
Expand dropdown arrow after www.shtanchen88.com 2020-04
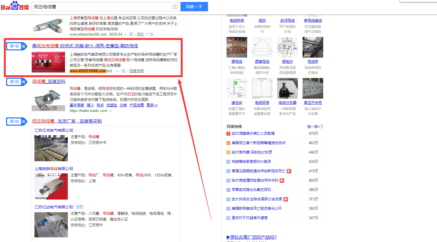tap(126, 35)
